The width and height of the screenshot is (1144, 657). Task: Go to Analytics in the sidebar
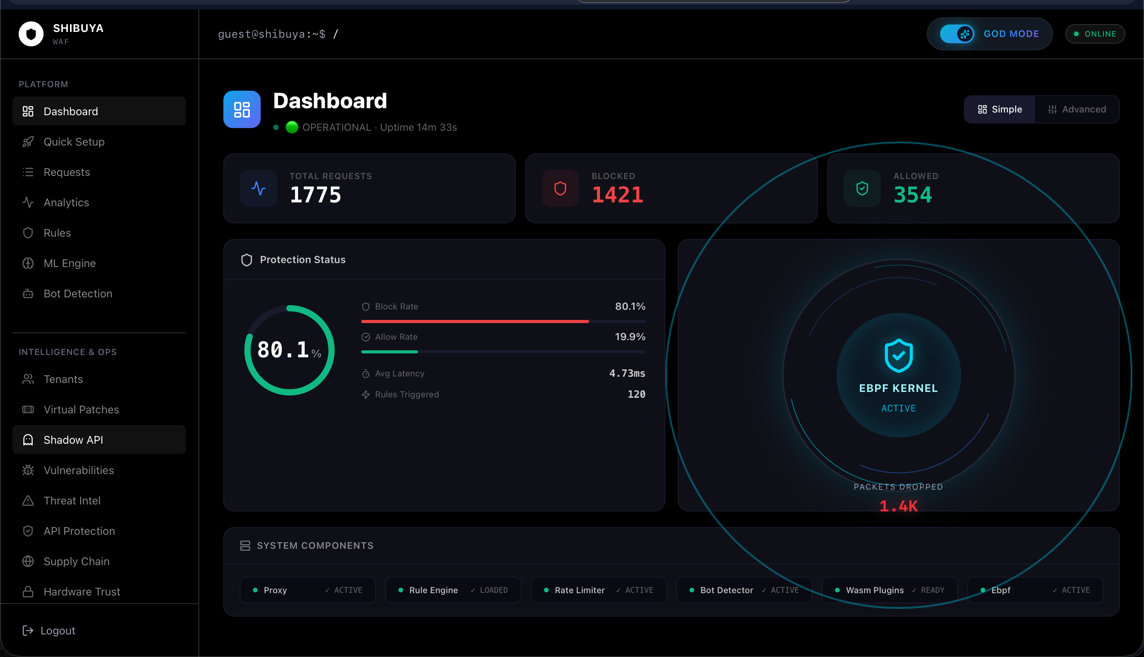click(x=66, y=203)
